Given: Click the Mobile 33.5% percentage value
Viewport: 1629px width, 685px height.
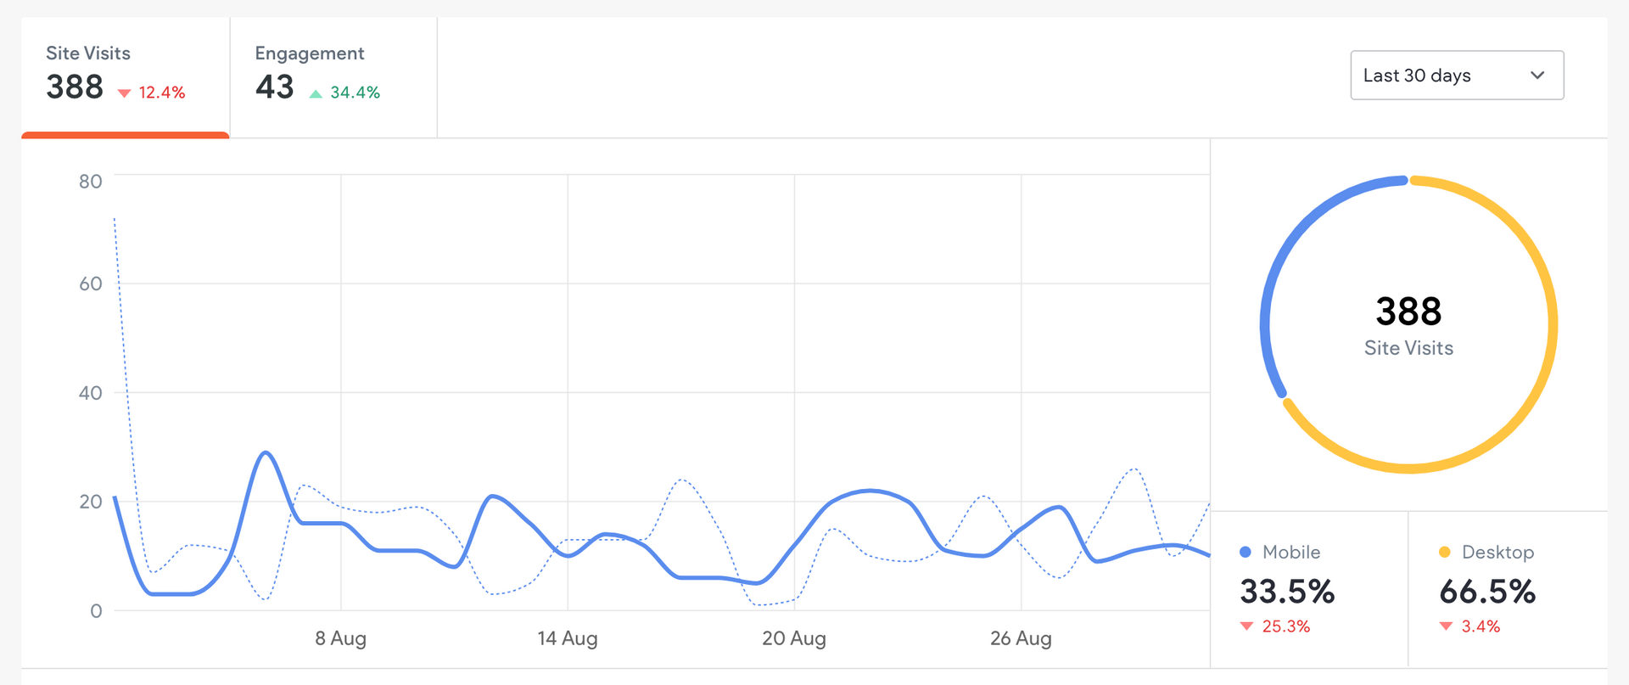Looking at the screenshot, I should [1287, 592].
